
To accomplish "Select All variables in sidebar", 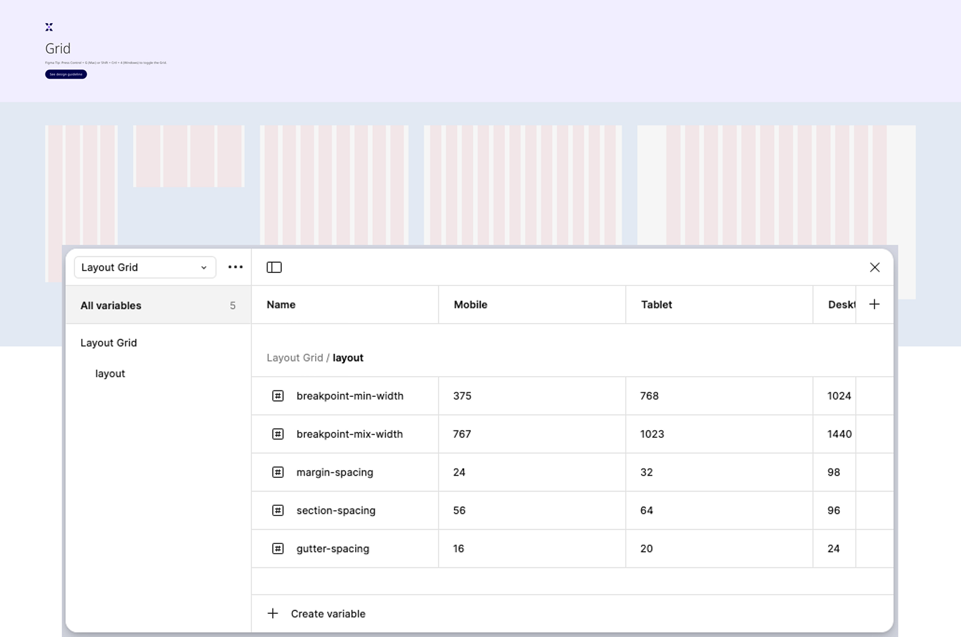I will click(158, 306).
